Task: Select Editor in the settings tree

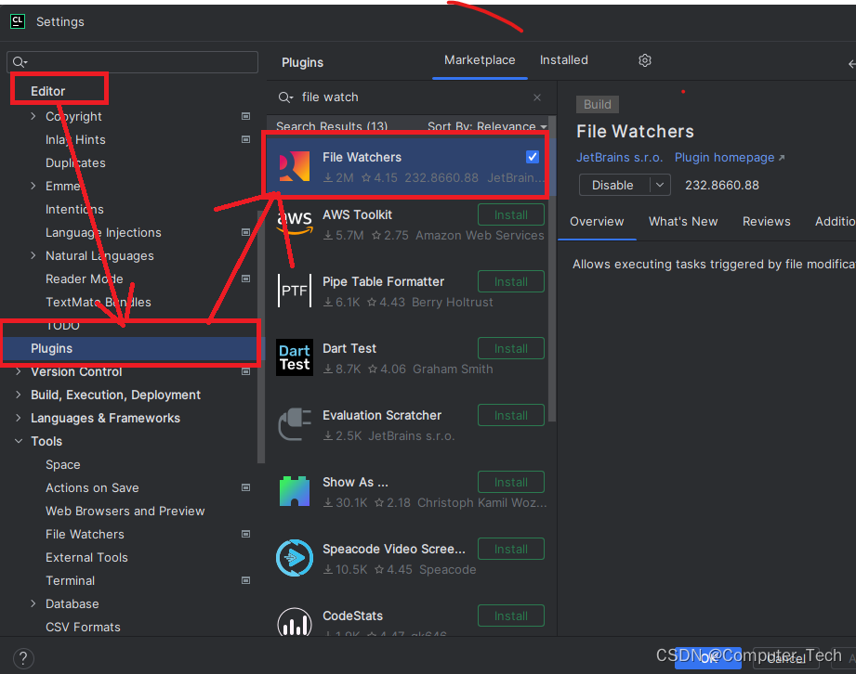Action: point(48,91)
